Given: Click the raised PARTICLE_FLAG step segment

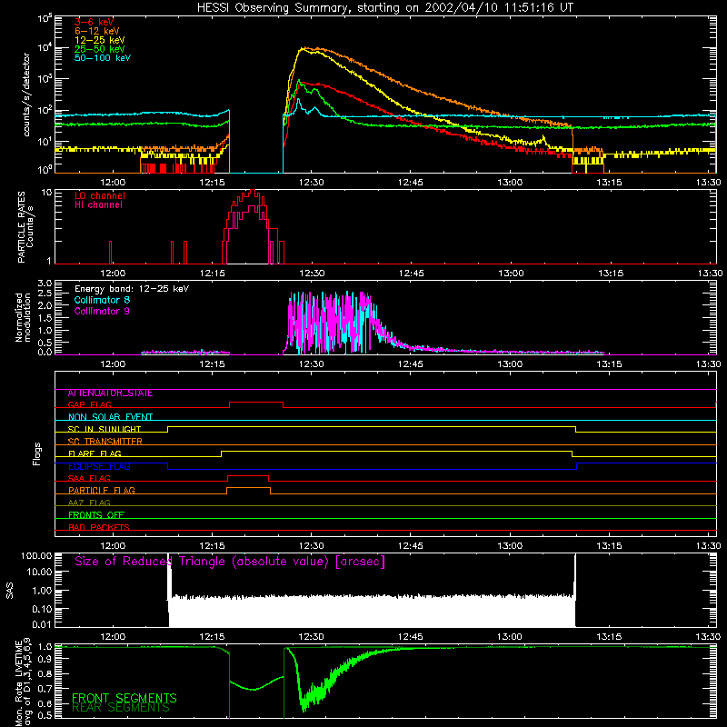Looking at the screenshot, I should pyautogui.click(x=248, y=488).
